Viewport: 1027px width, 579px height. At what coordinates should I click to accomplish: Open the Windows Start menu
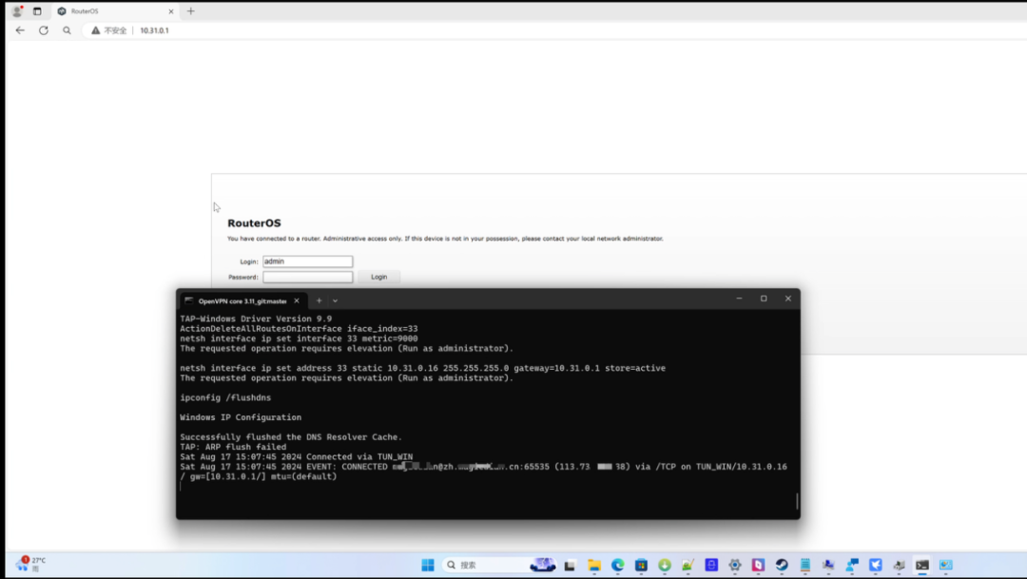[x=429, y=564]
